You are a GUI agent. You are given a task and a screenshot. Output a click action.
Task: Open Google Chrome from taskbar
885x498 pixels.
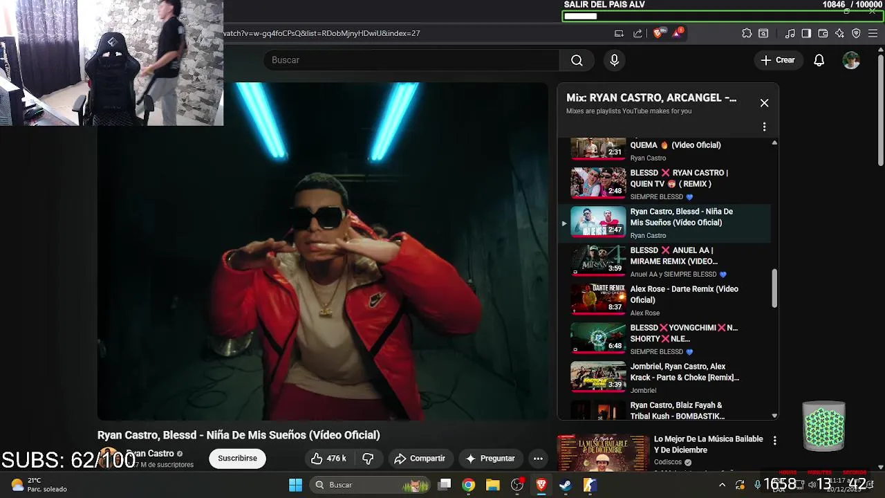click(469, 485)
